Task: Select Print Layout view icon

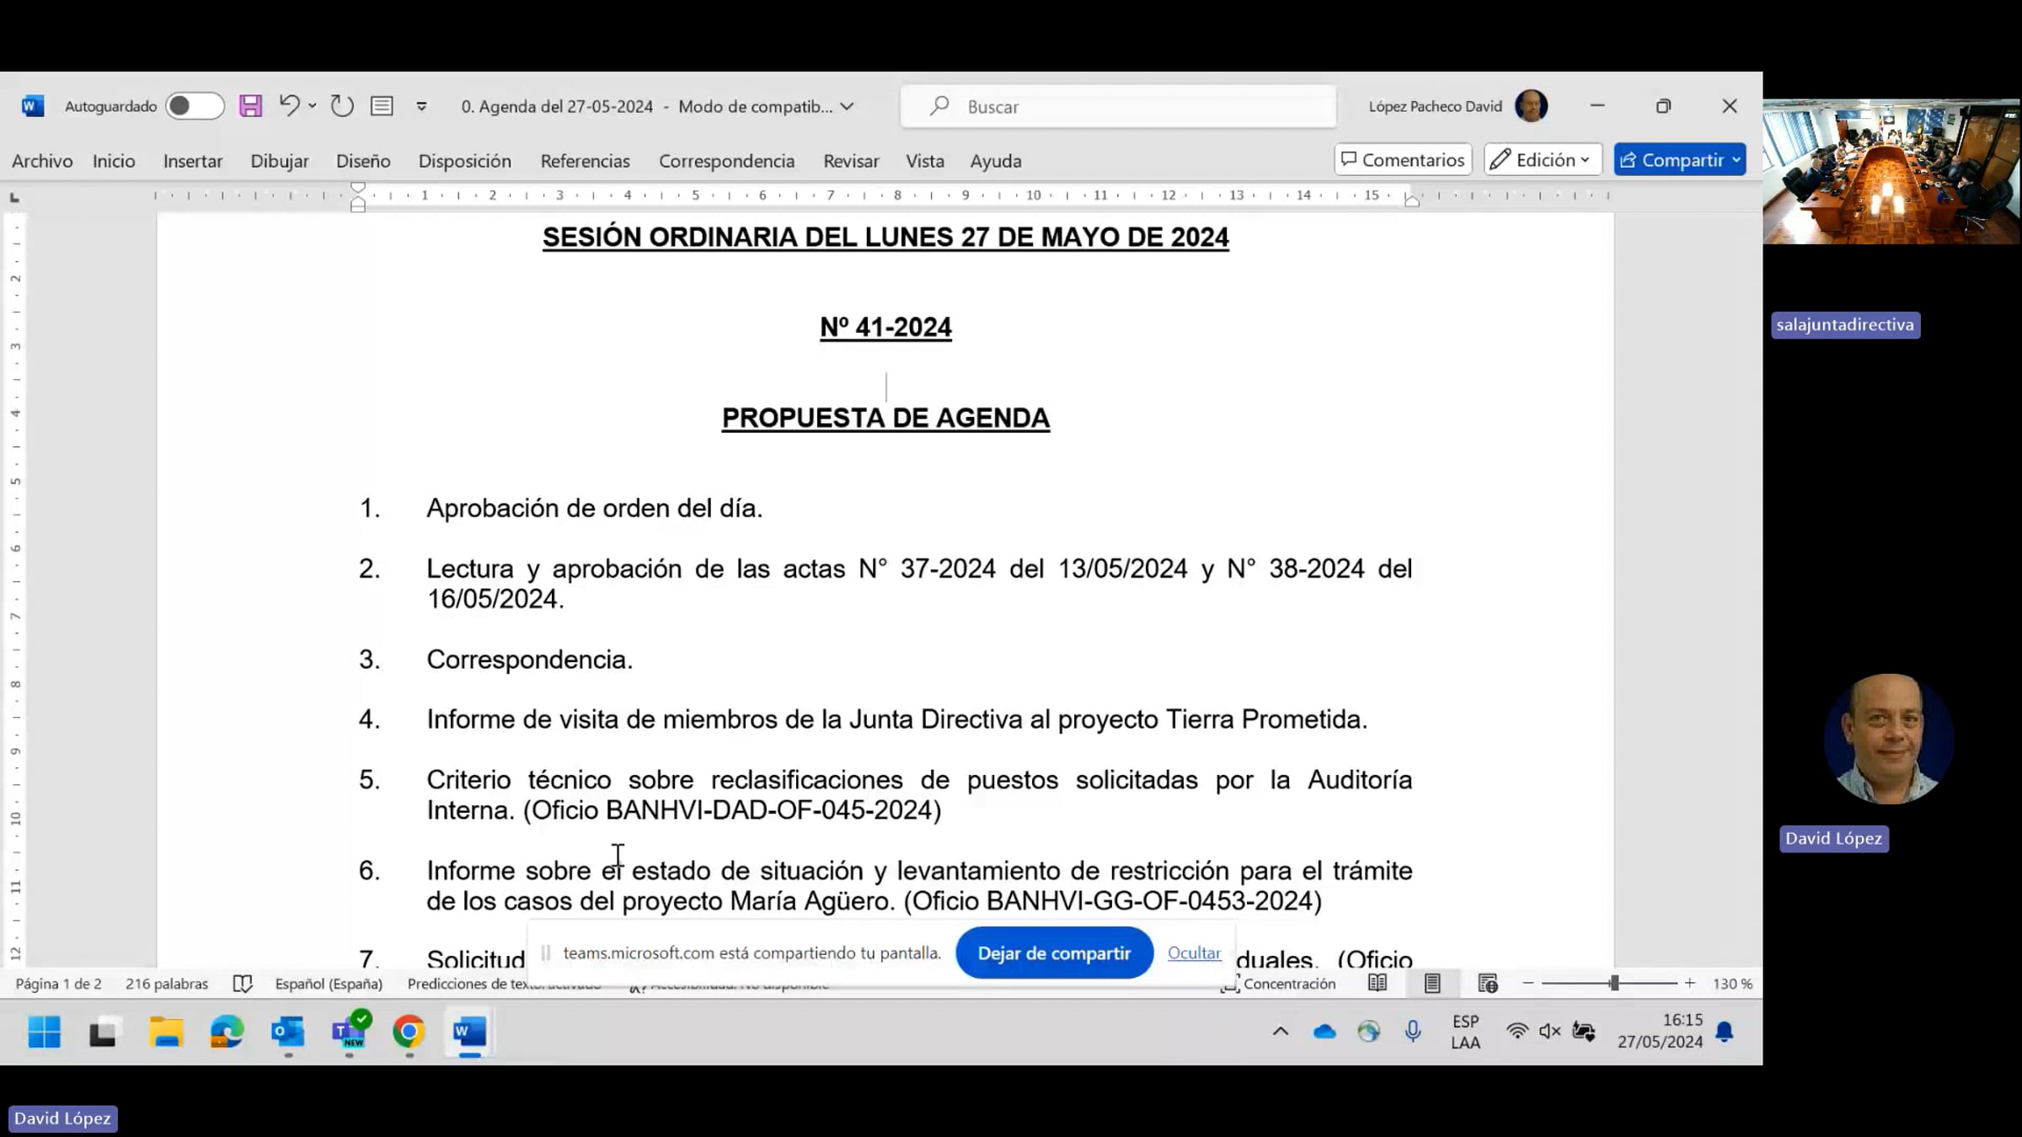Action: click(x=1432, y=984)
